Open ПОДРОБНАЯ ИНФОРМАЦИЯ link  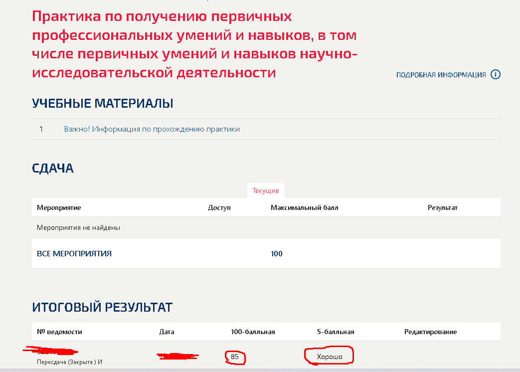(x=441, y=75)
